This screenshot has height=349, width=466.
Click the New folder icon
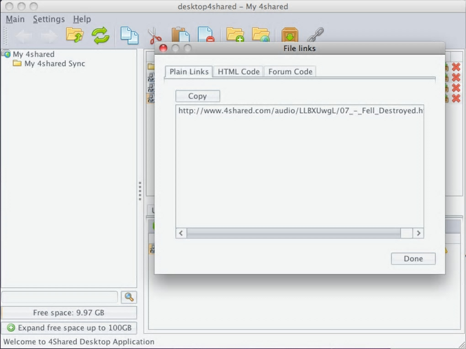(235, 34)
